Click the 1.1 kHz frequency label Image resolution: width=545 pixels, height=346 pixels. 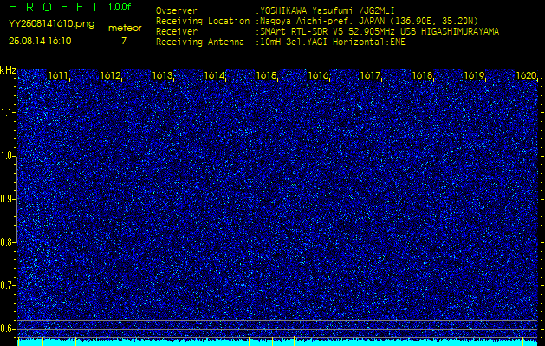point(8,112)
